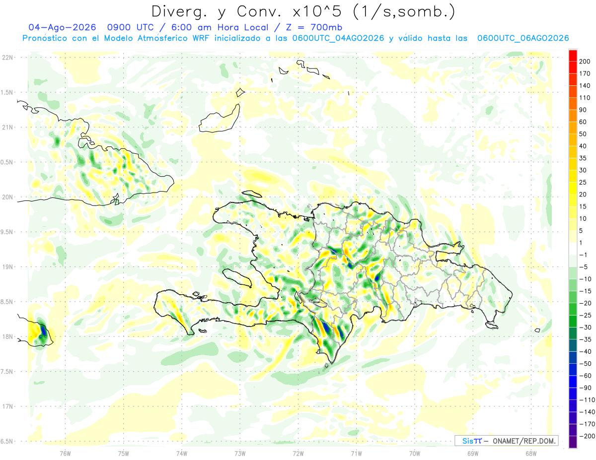The width and height of the screenshot is (596, 460).
Task: Click the longitude label "75W"
Action: point(124,454)
